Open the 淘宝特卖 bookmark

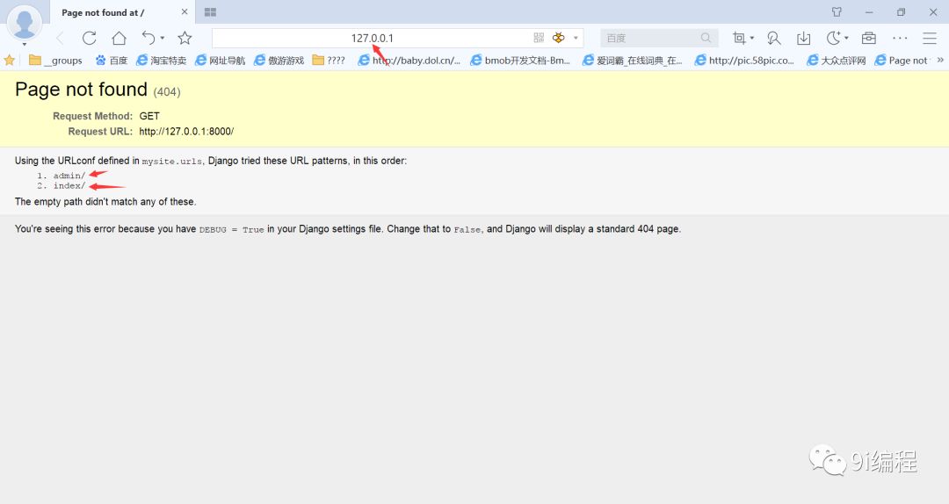pyautogui.click(x=161, y=61)
